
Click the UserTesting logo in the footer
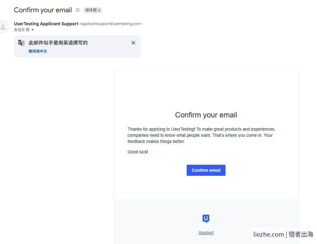[x=206, y=218]
